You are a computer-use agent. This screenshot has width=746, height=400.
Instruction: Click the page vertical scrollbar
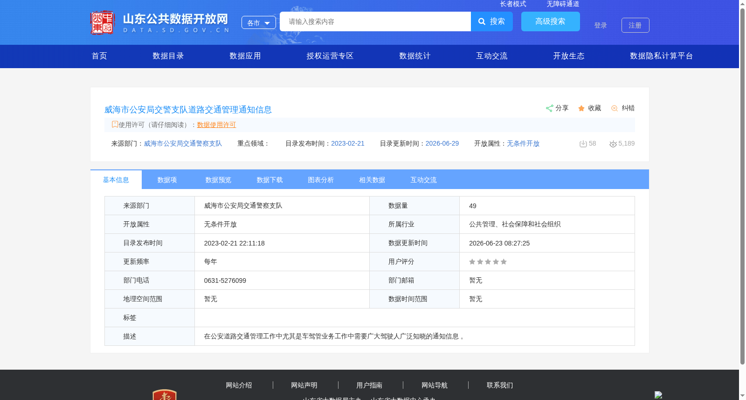point(742,187)
